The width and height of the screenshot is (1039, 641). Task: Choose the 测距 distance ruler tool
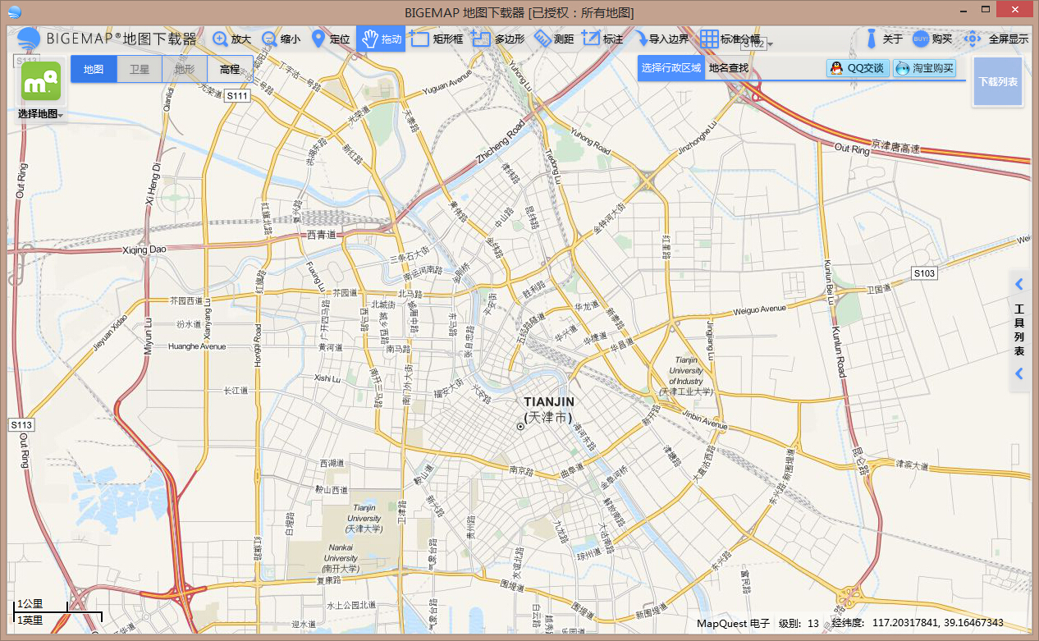554,39
